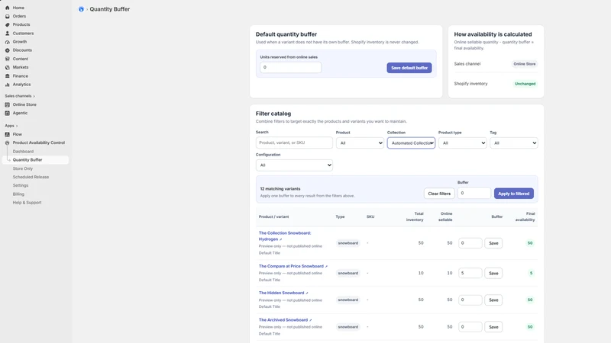Focus buffer field for The Hidden Snowboard
The height and width of the screenshot is (343, 611).
[470, 300]
